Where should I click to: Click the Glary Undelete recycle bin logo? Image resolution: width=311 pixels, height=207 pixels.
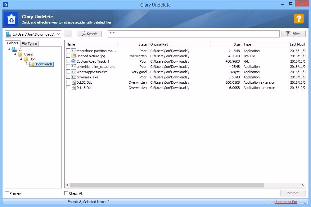pos(11,19)
